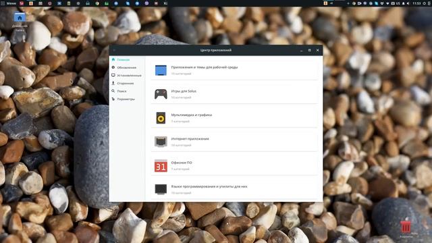Image resolution: width=432 pixels, height=243 pixels.
Task: Open the Меню button in the top panel
Action: [x=9, y=3]
